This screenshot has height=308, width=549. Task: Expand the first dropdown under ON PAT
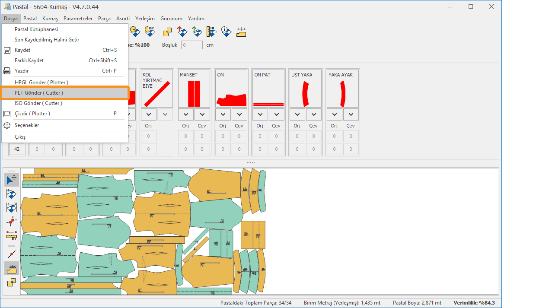260,114
